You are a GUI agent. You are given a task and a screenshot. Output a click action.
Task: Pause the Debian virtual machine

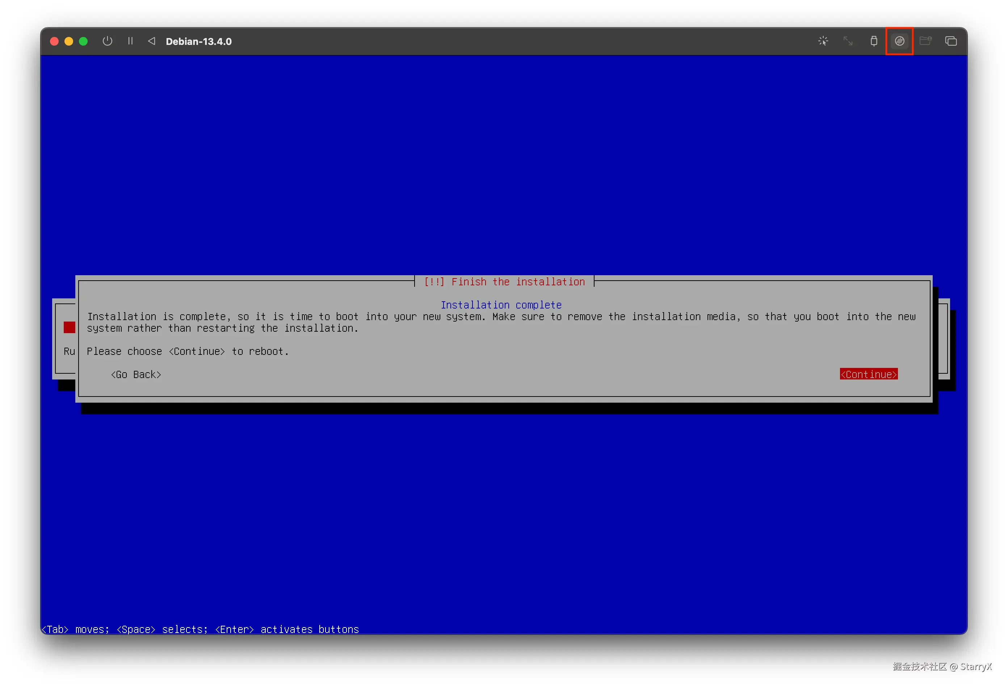pos(130,41)
